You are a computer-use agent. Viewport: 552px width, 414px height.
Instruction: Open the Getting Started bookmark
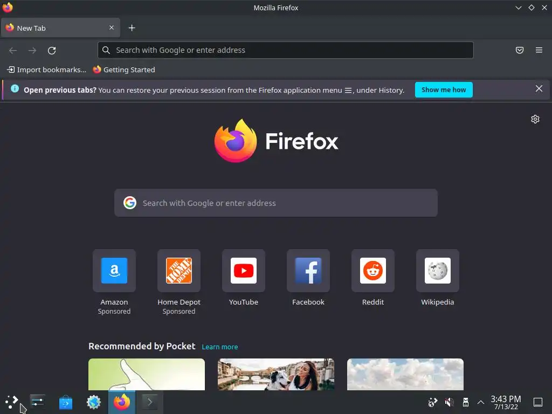click(x=124, y=70)
